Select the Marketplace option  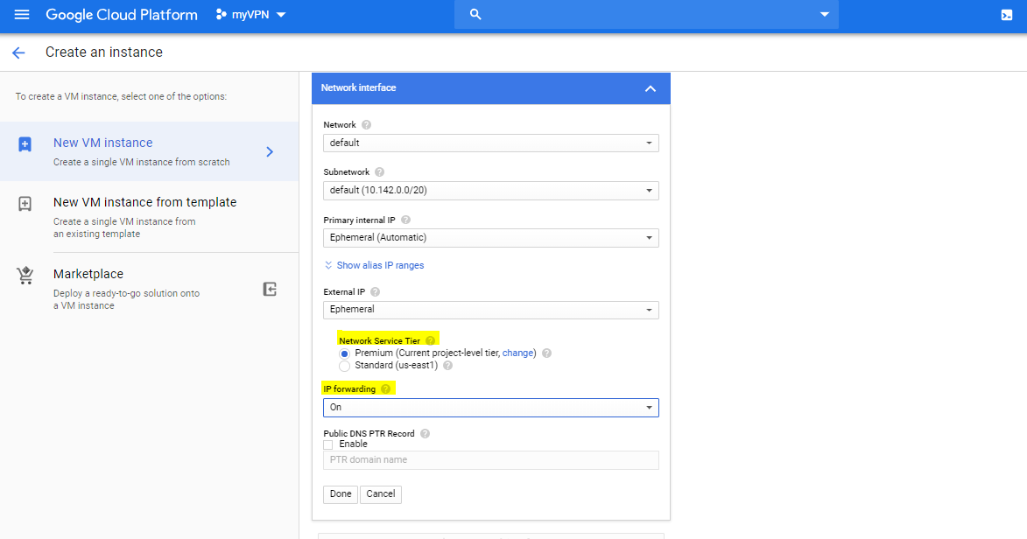[150, 289]
